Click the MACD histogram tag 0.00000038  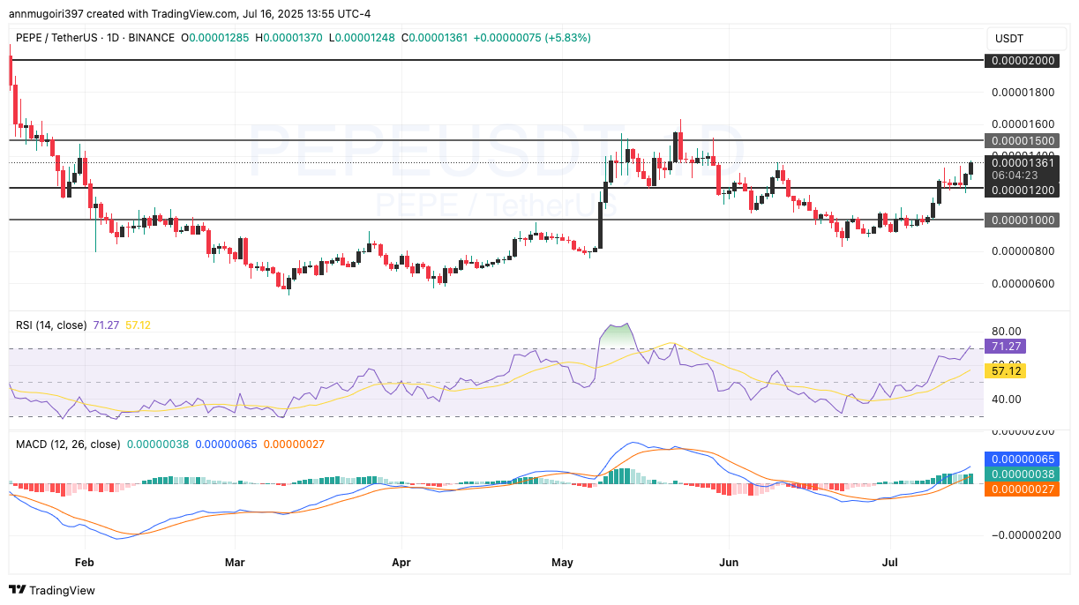(1023, 474)
